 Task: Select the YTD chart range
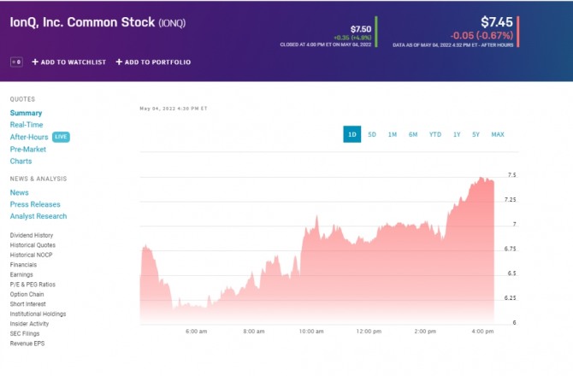[x=434, y=134]
